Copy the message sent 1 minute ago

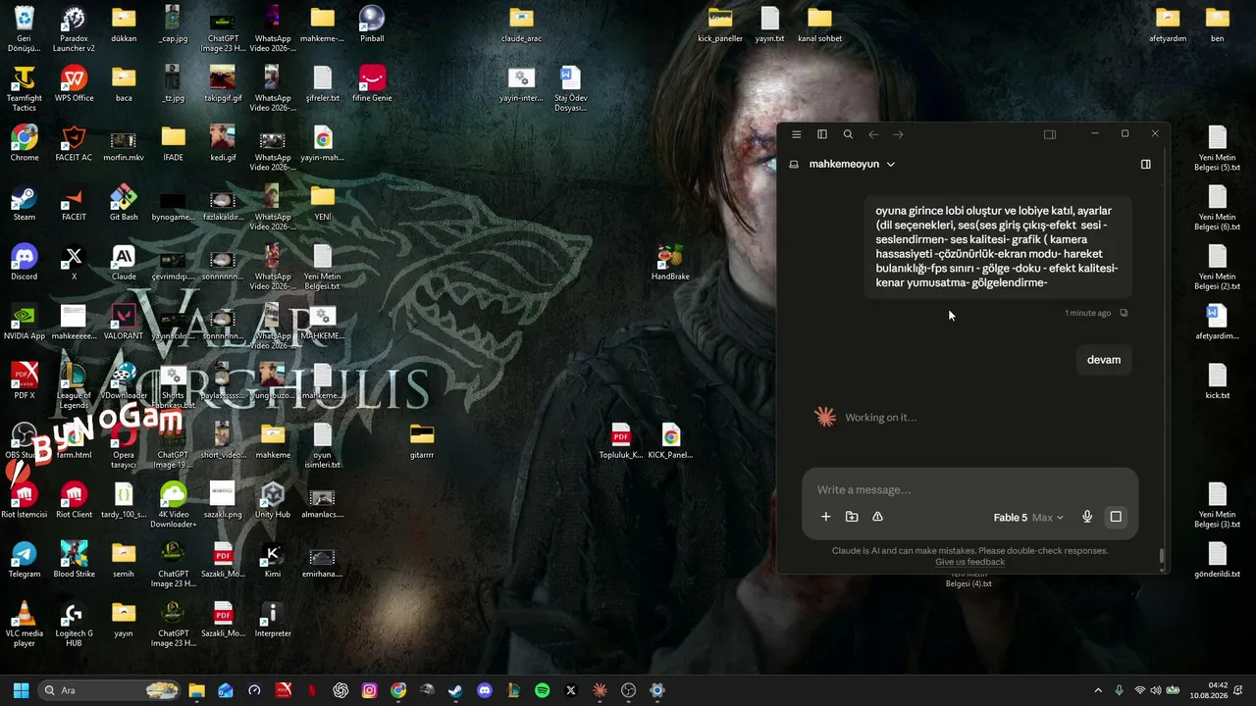1124,313
